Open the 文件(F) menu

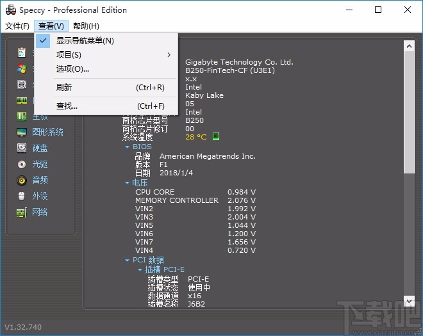click(17, 26)
